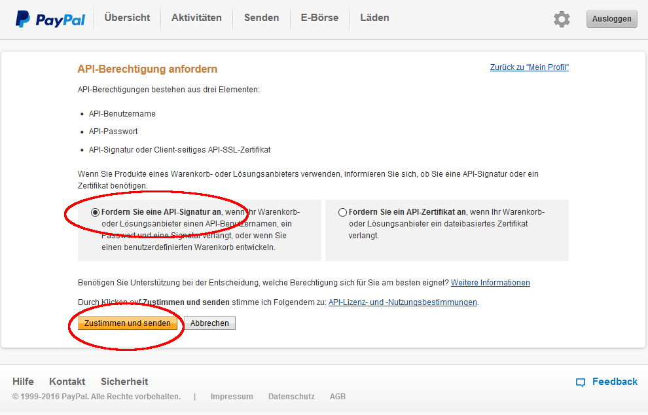Follow the Zurück zu "Mein Profil" link
648x415 pixels.
click(x=529, y=67)
